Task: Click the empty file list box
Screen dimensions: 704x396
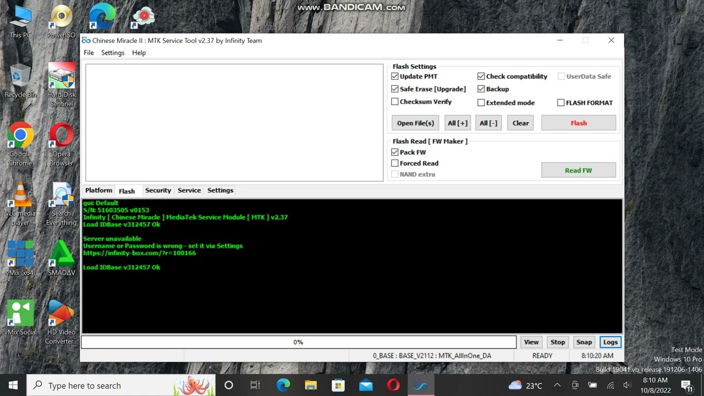Action: pos(234,123)
